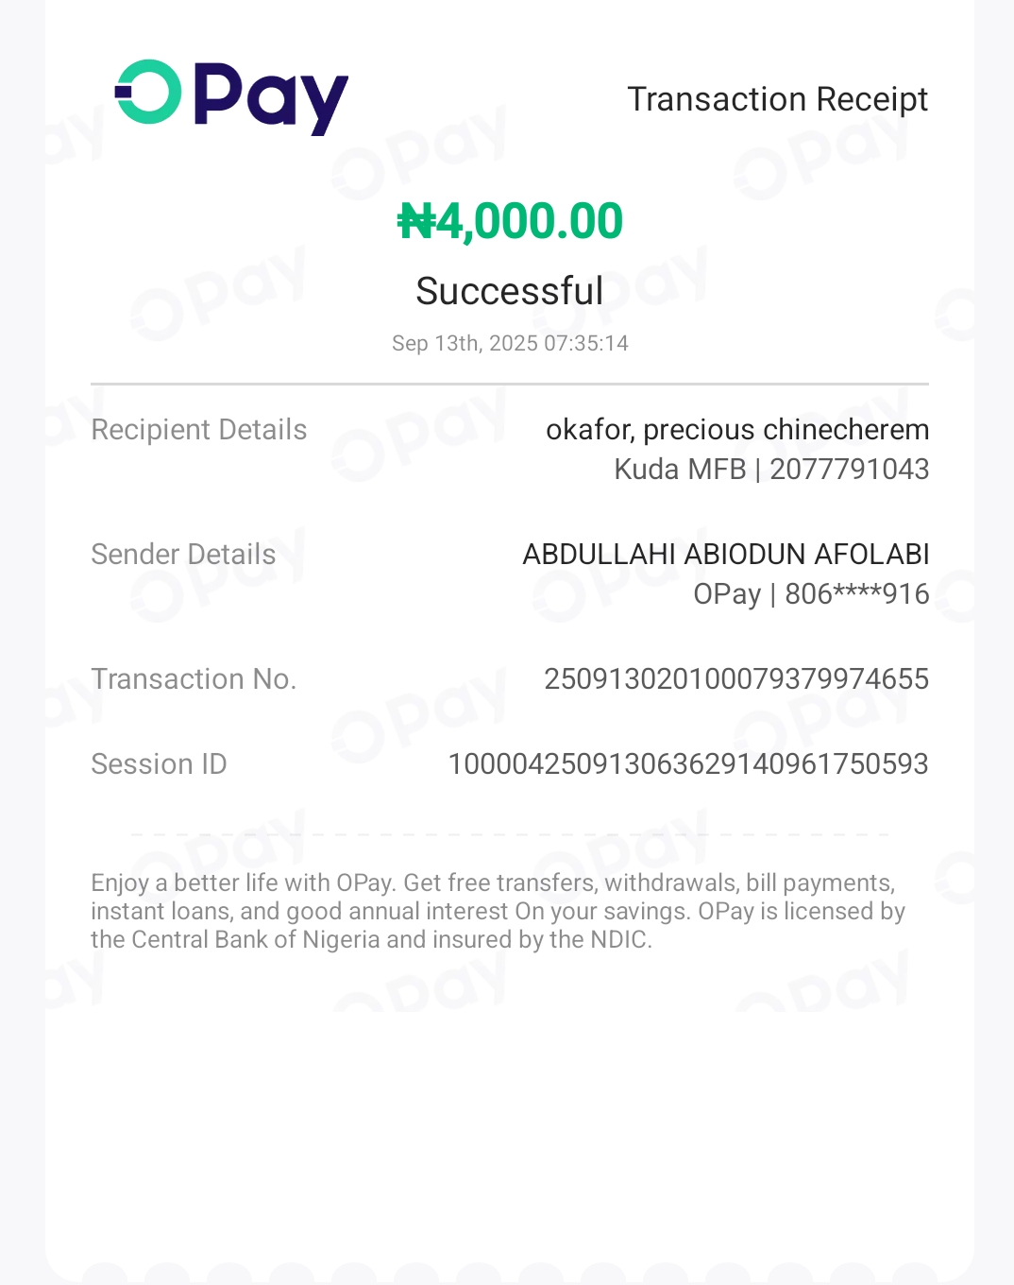The width and height of the screenshot is (1014, 1285).
Task: Click the Successful status text
Action: tap(509, 291)
